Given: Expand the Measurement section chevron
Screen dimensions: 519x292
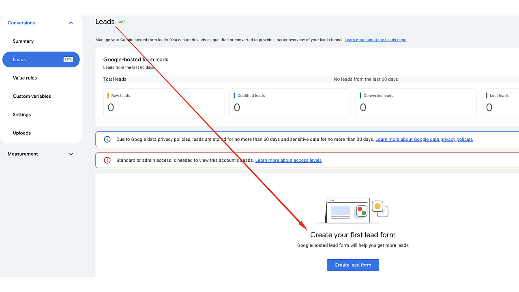Looking at the screenshot, I should point(71,154).
